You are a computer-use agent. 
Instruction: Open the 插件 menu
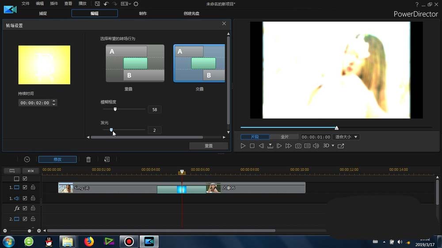click(54, 4)
